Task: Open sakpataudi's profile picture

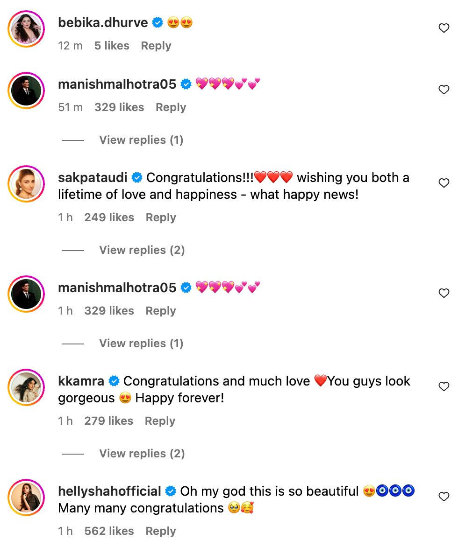Action: tap(26, 184)
